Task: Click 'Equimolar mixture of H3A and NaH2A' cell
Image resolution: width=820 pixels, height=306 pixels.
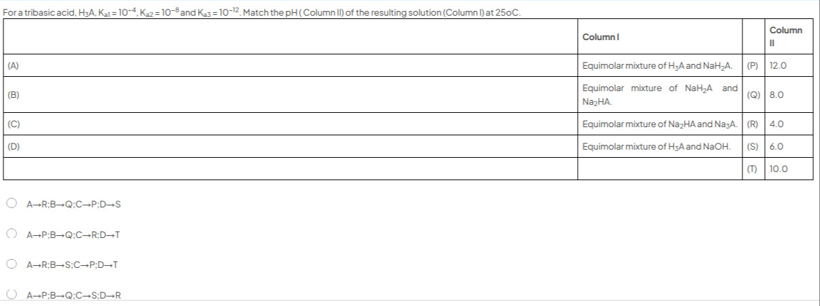Action: (659, 67)
